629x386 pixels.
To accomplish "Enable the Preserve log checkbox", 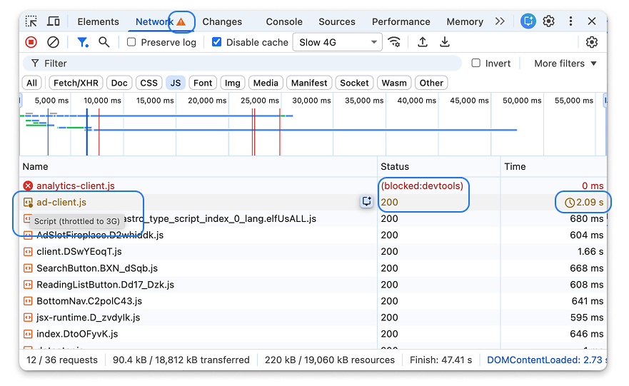I will click(x=131, y=42).
